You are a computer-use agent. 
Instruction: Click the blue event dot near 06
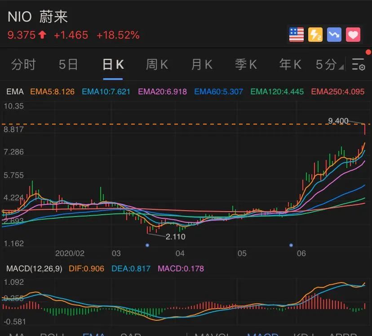291,245
